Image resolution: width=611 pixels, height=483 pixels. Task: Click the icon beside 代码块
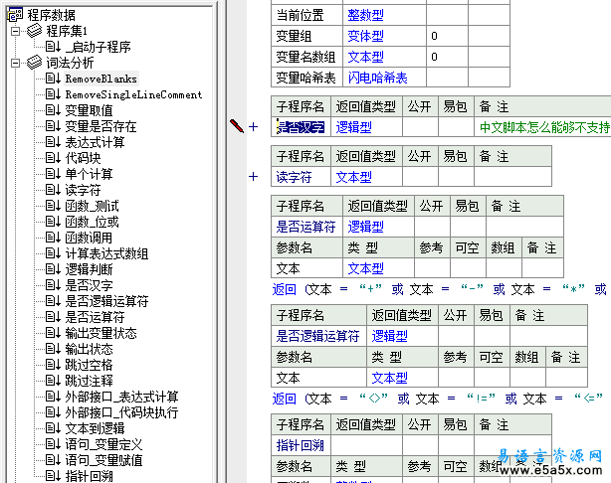click(x=53, y=158)
